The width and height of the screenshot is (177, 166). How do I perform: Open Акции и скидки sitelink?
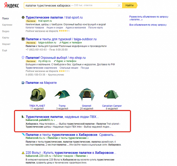point(55,27)
